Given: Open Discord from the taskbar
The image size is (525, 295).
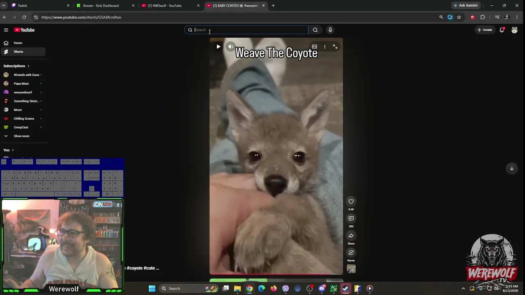Looking at the screenshot, I should coord(322,288).
